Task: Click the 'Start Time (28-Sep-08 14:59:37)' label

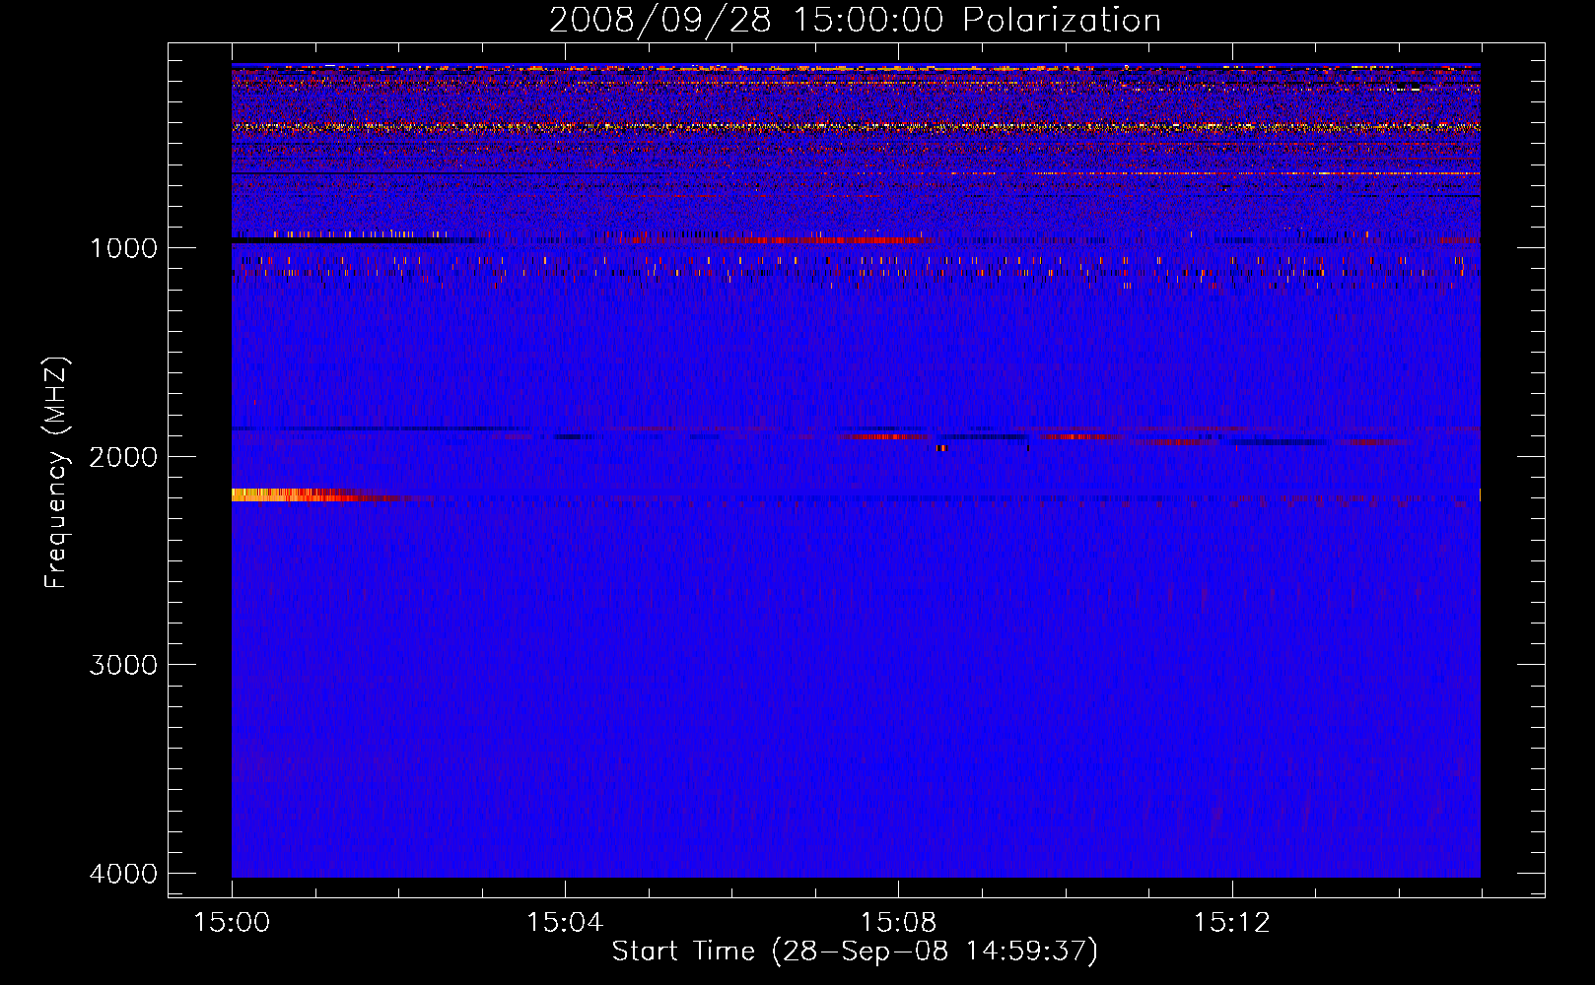Action: pos(855,952)
